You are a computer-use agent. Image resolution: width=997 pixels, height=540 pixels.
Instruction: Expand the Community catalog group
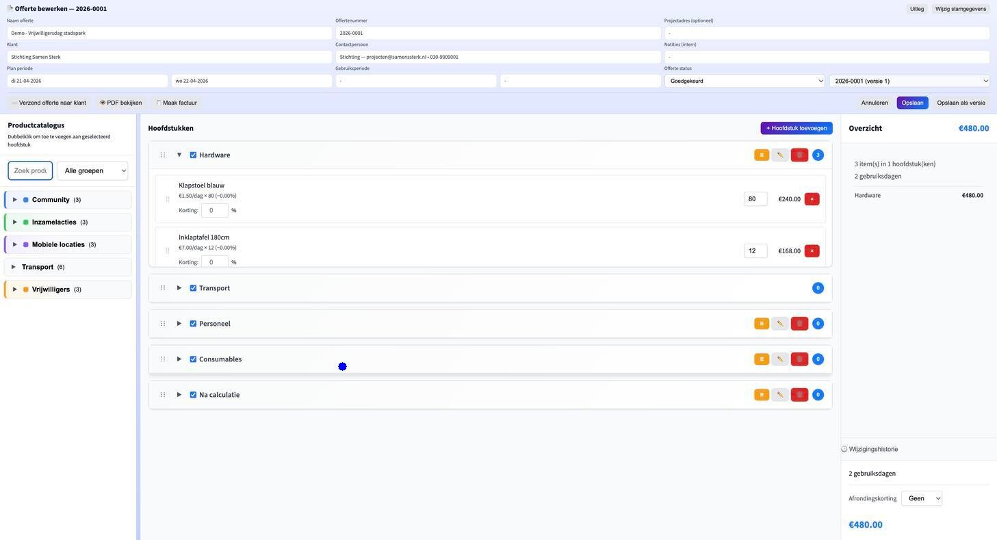[x=14, y=200]
